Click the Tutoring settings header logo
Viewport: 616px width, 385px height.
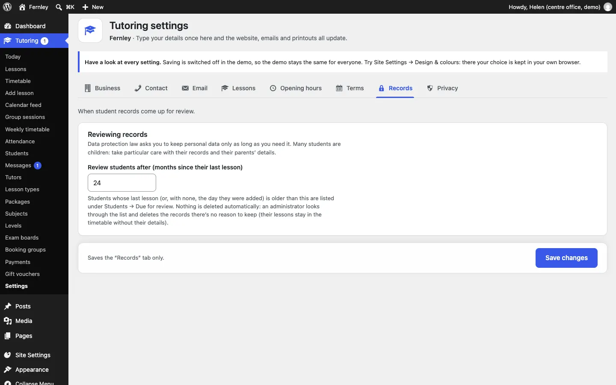pos(90,30)
